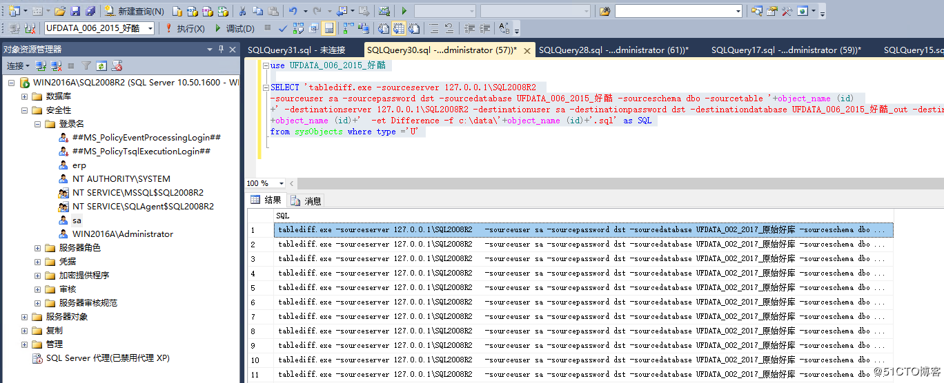This screenshot has width=944, height=383.
Task: Click the Properties Window icon
Action: (x=772, y=11)
